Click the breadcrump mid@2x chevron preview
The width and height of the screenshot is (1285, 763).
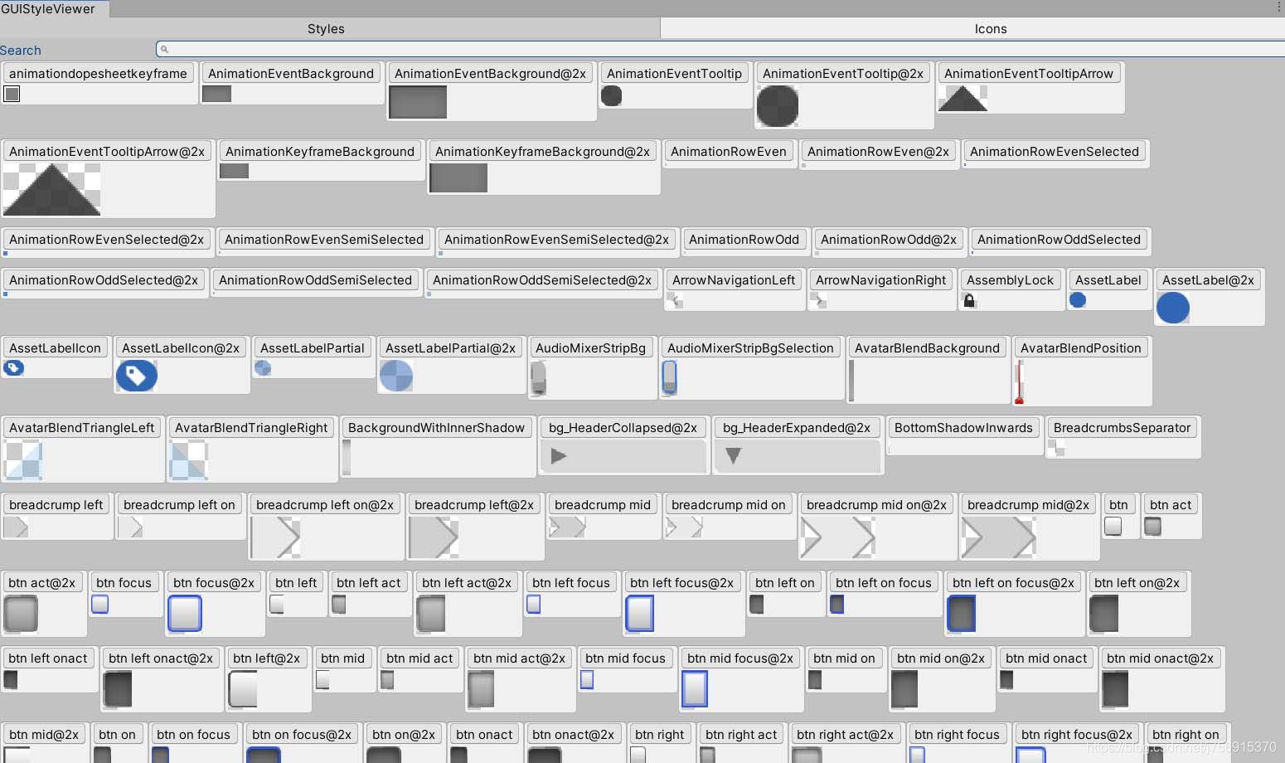pyautogui.click(x=999, y=537)
